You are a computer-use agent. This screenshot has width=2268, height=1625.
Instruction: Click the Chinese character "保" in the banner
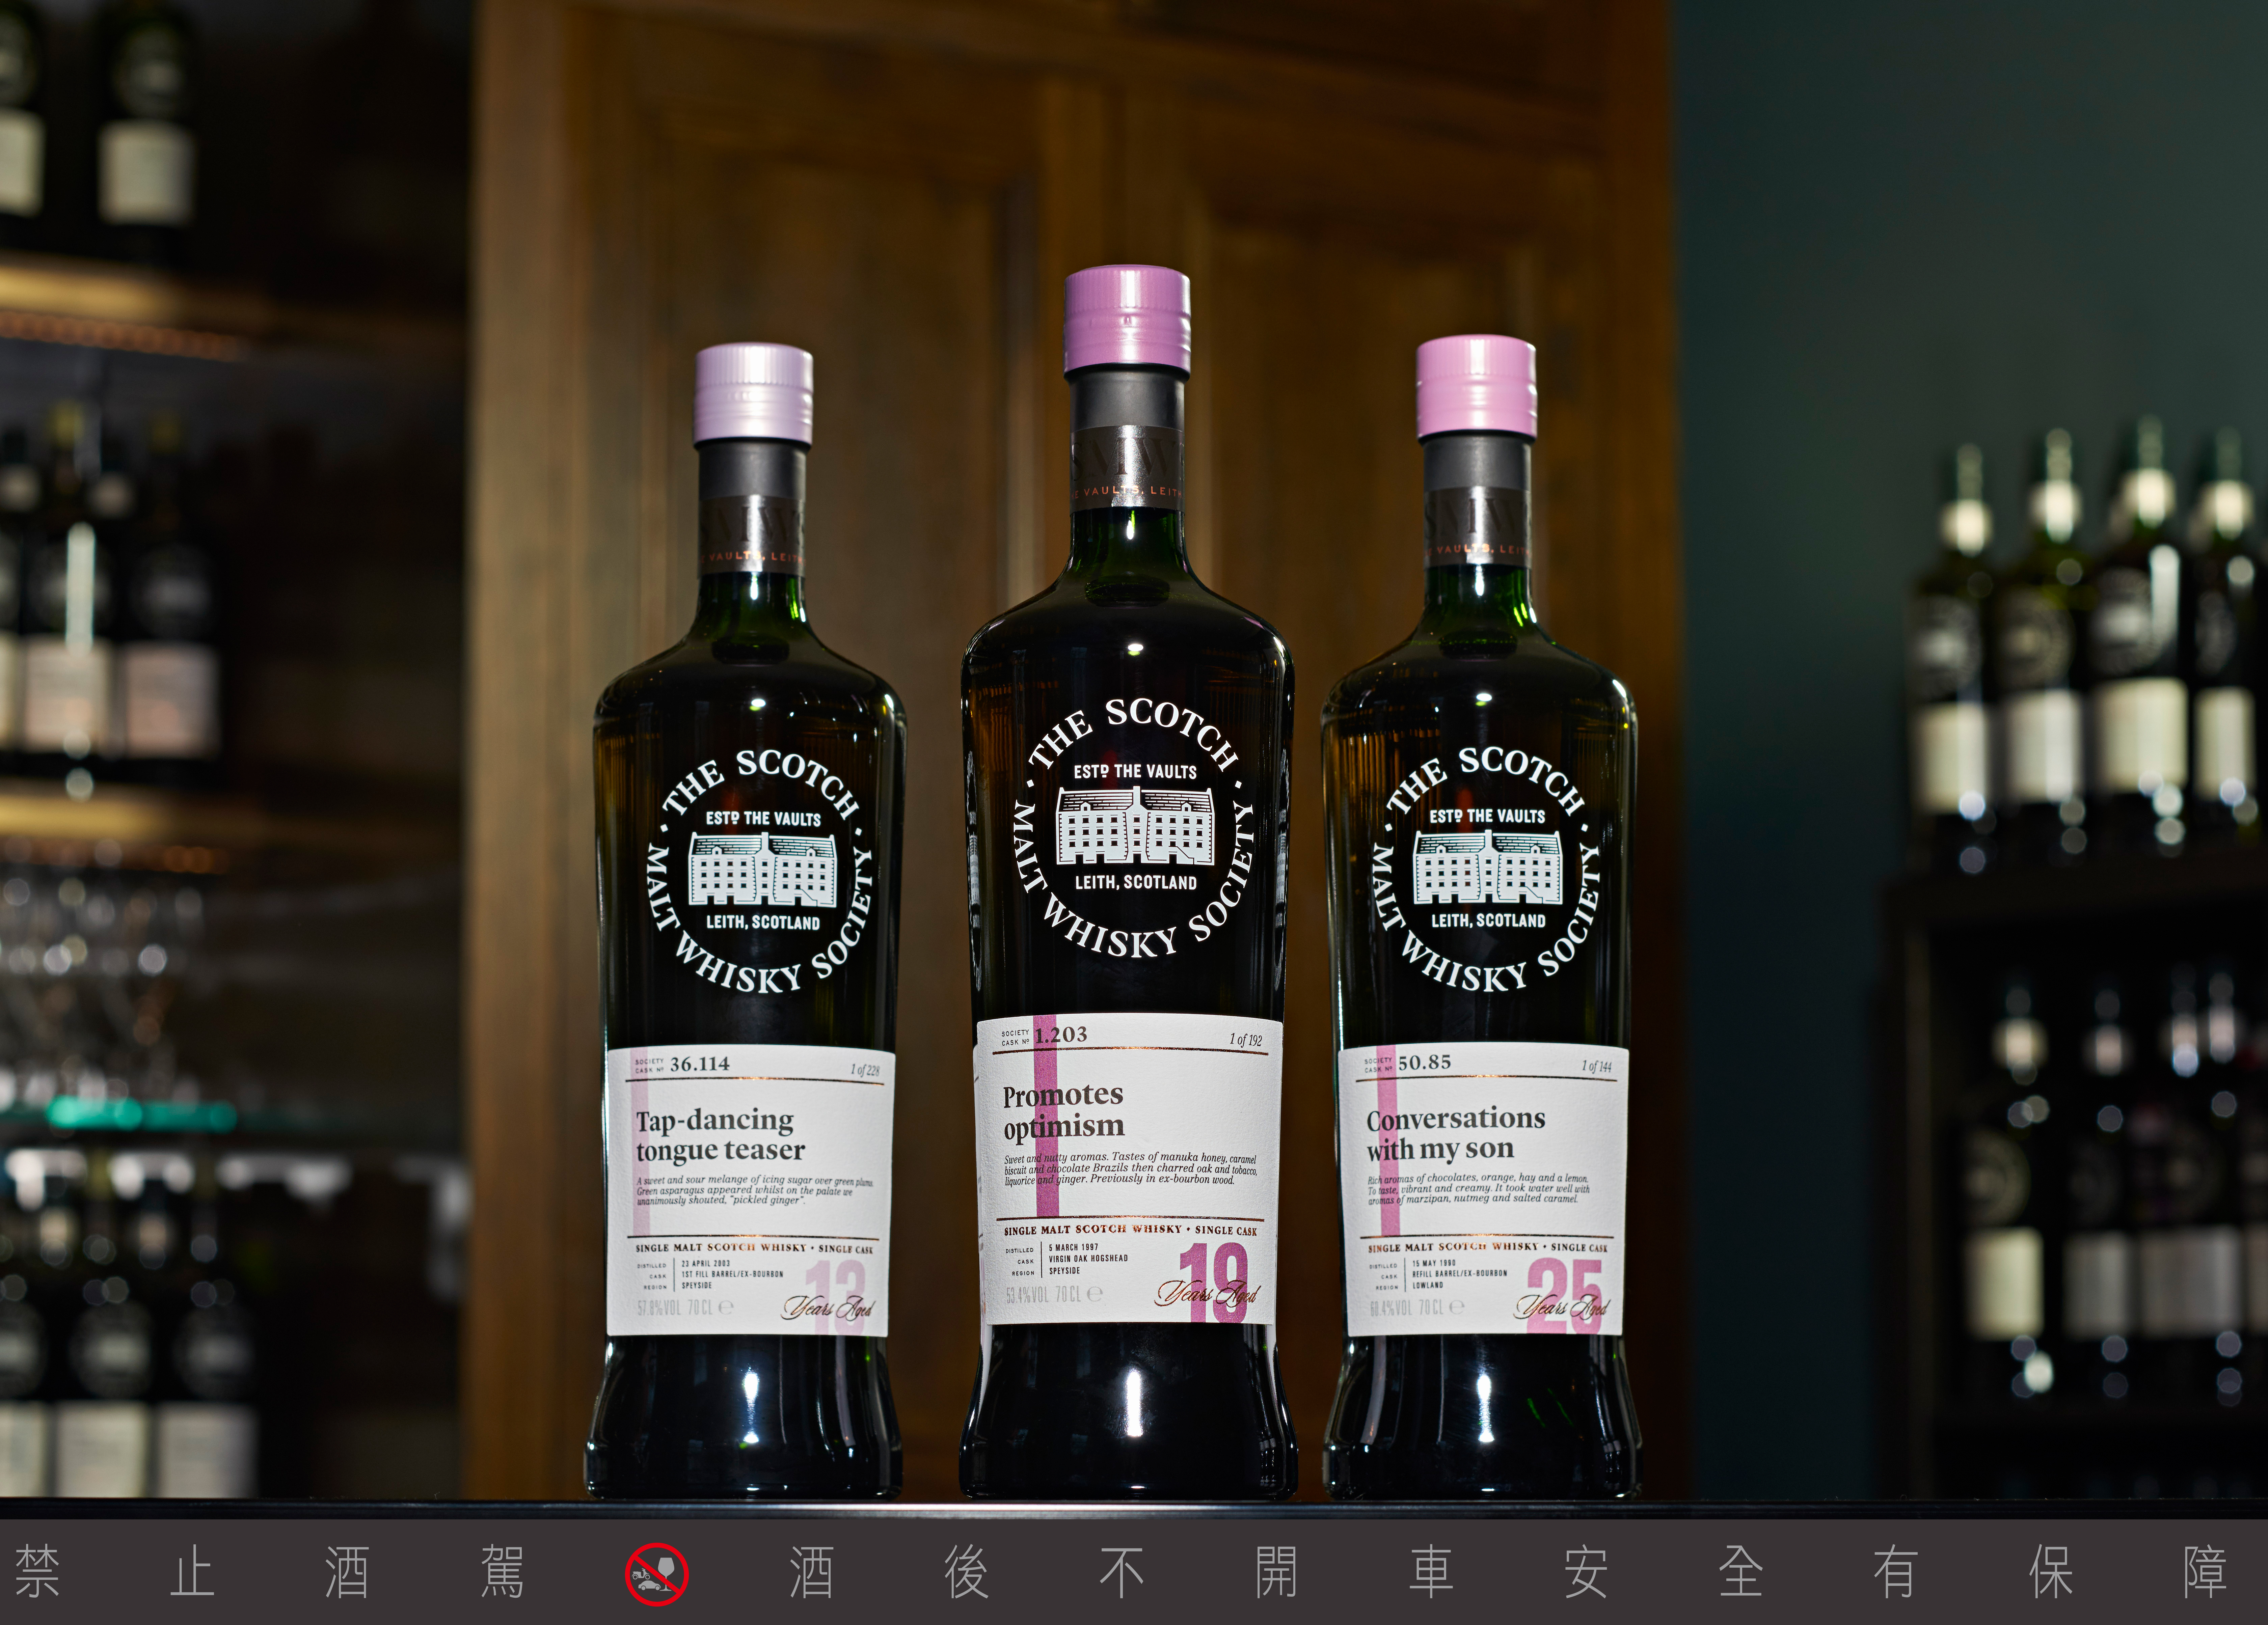pyautogui.click(x=2051, y=1572)
